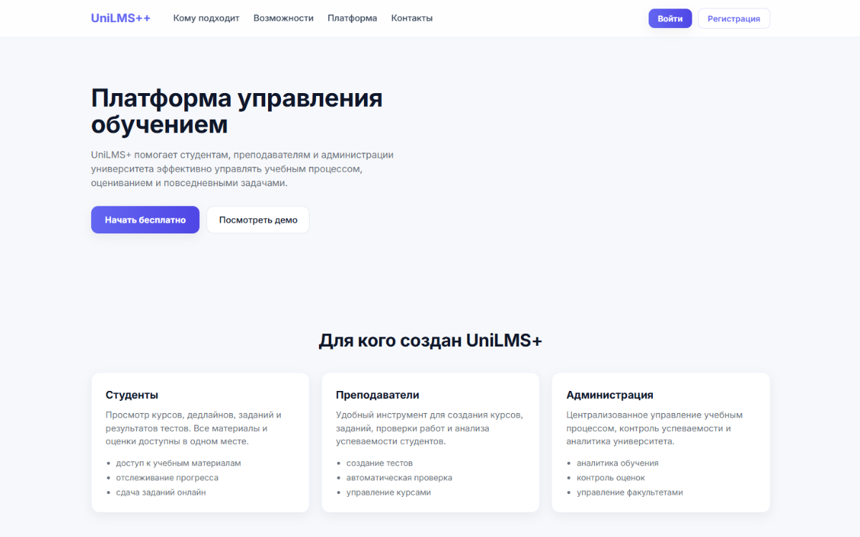
Task: Click the доступ к учебным материалам item
Action: pyautogui.click(x=178, y=463)
